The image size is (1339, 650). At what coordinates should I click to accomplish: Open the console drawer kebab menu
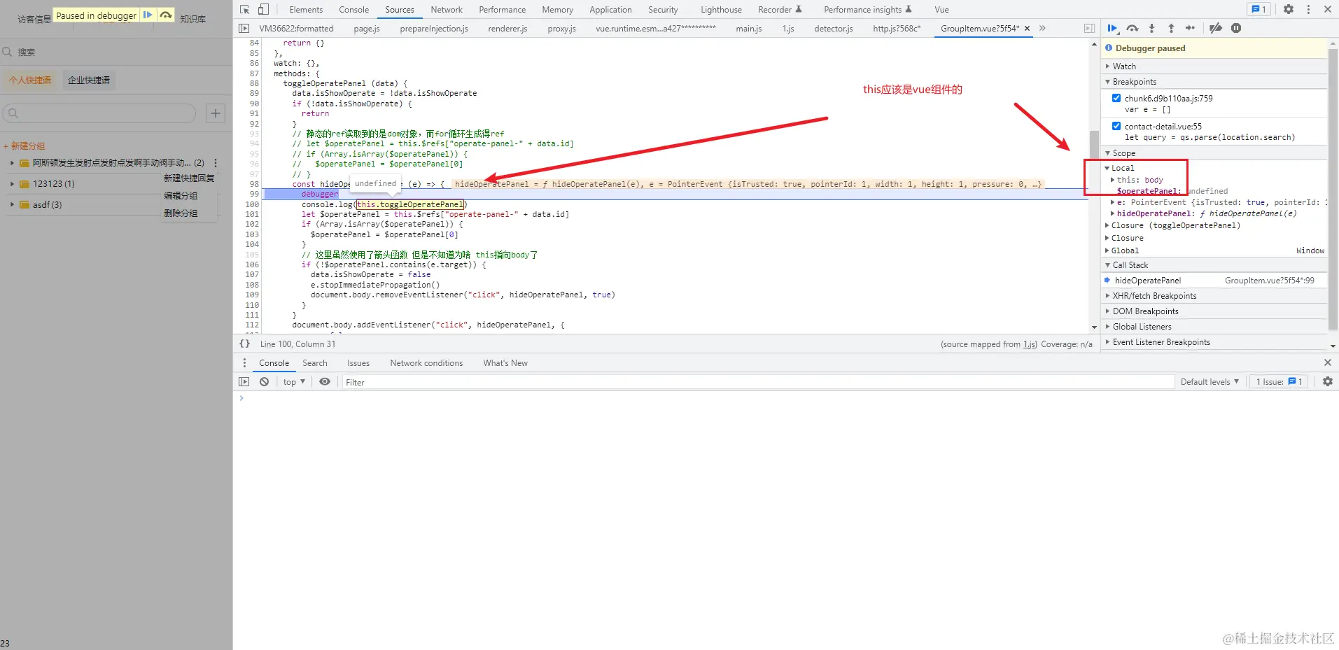tap(244, 363)
